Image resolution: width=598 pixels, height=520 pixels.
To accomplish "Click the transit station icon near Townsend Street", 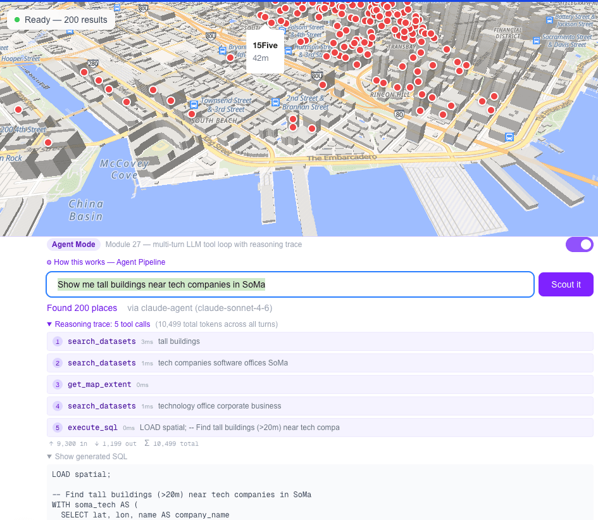I will coord(193,103).
